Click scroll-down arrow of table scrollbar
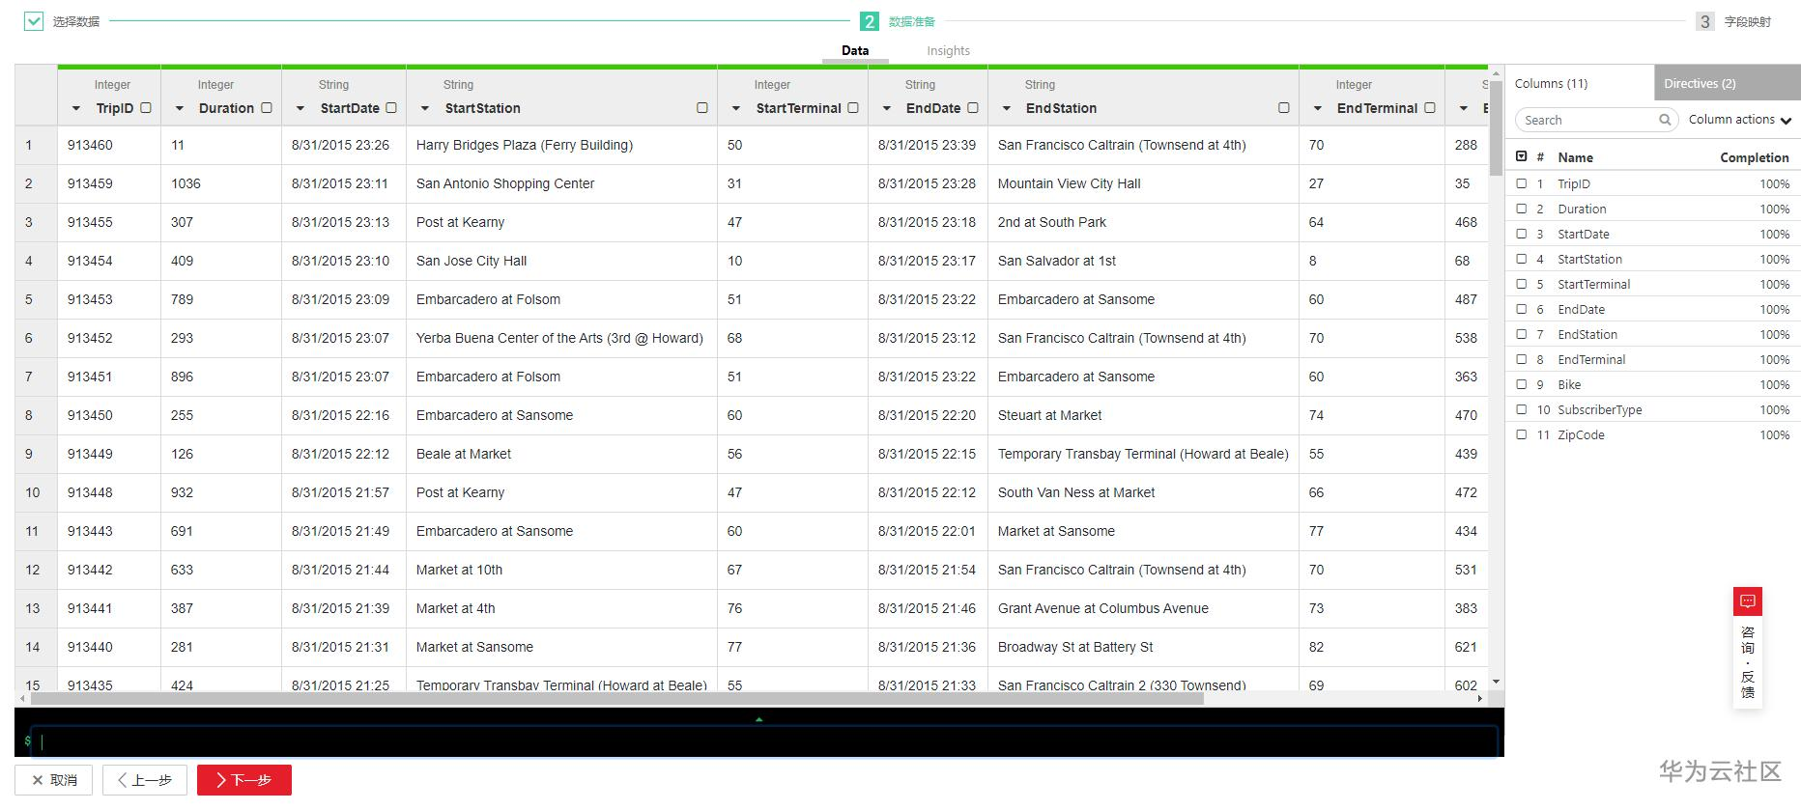Image resolution: width=1801 pixels, height=810 pixels. (x=1496, y=682)
